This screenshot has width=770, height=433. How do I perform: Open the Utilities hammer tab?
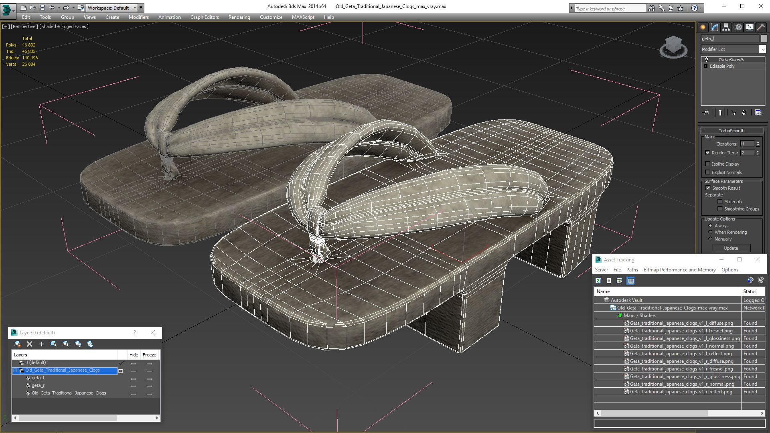pyautogui.click(x=761, y=27)
